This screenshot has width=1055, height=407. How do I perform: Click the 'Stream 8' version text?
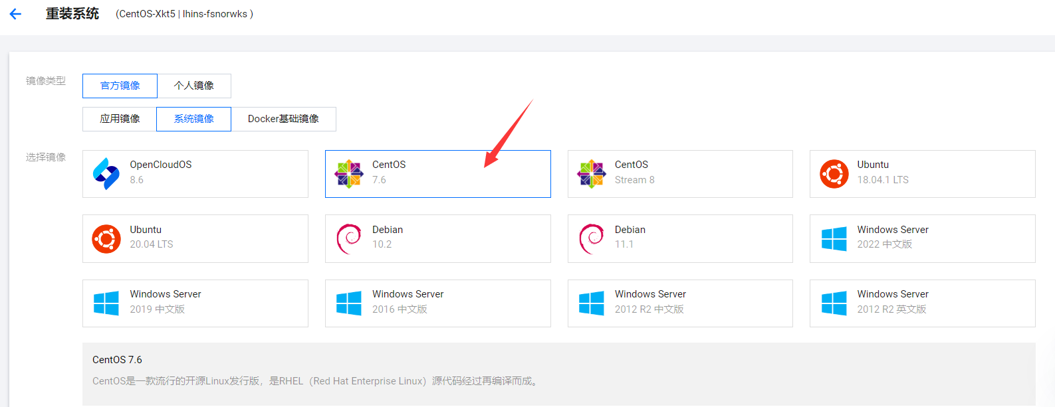pos(635,180)
